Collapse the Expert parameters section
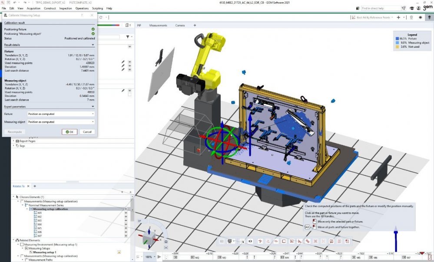Image resolution: width=434 pixels, height=262 pixels. (x=93, y=106)
